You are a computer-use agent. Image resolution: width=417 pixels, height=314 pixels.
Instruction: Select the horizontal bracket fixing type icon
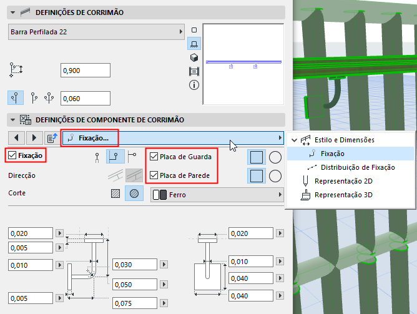coord(132,156)
